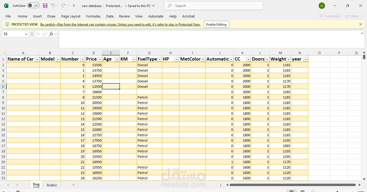Click the Undo icon

click(53, 5)
